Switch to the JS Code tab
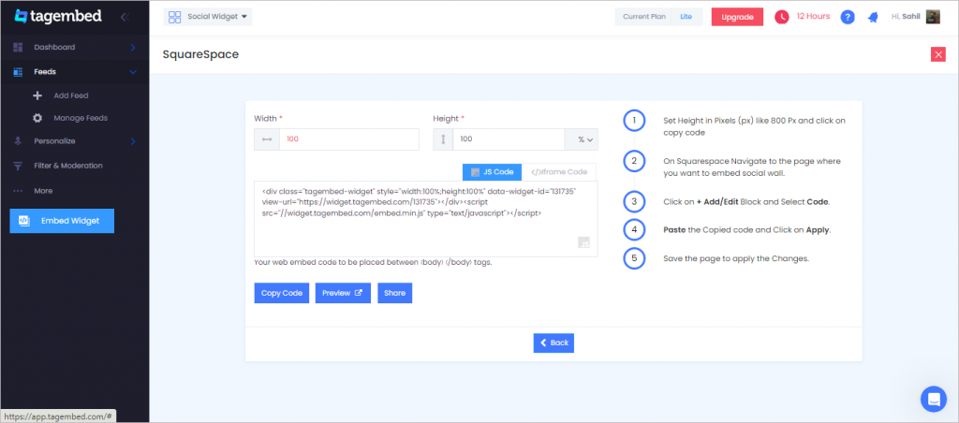959x423 pixels. [493, 172]
